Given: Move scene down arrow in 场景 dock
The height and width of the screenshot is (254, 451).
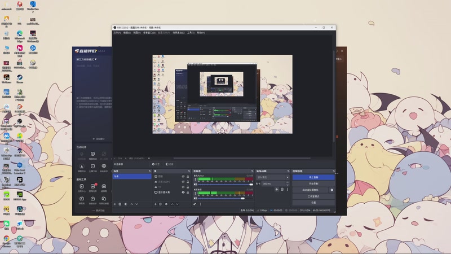Looking at the screenshot, I should [137, 204].
